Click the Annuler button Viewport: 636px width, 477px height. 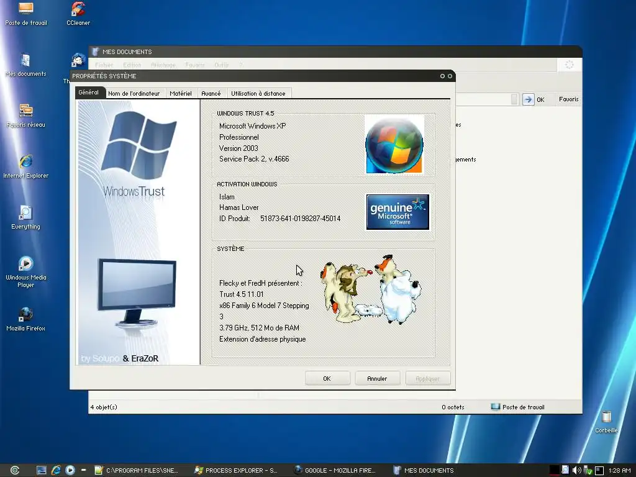[x=377, y=378]
